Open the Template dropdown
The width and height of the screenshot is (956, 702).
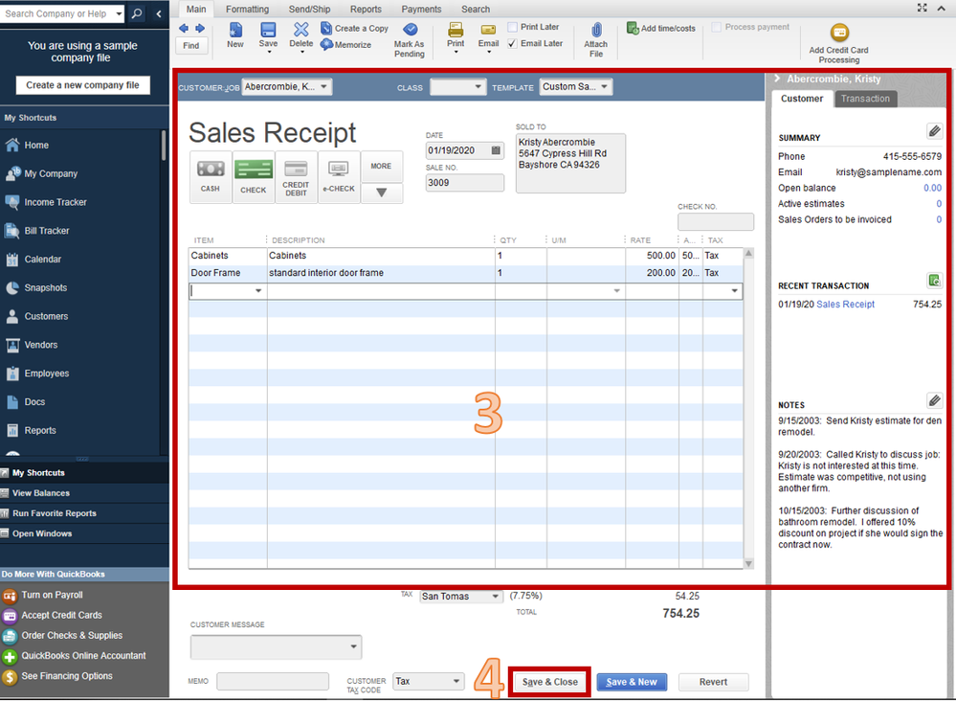pyautogui.click(x=604, y=87)
